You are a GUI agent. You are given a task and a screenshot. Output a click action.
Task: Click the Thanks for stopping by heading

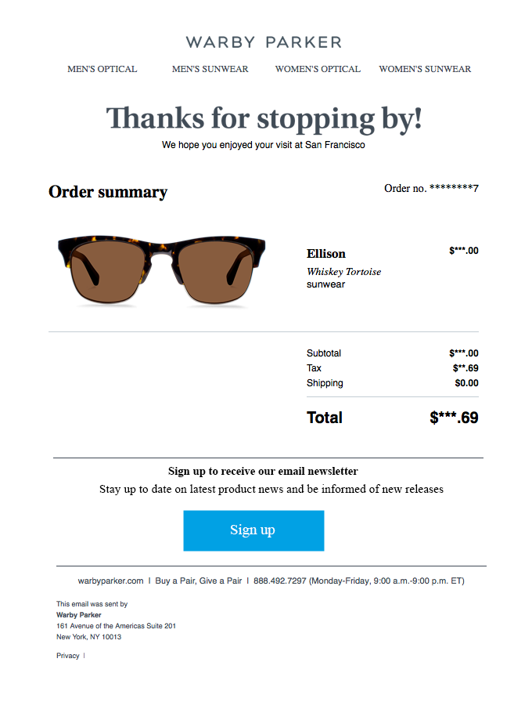(264, 118)
